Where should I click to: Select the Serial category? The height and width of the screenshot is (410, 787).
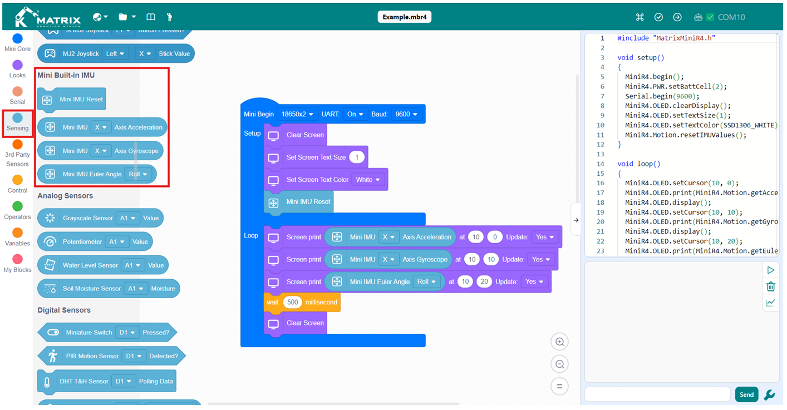[17, 96]
